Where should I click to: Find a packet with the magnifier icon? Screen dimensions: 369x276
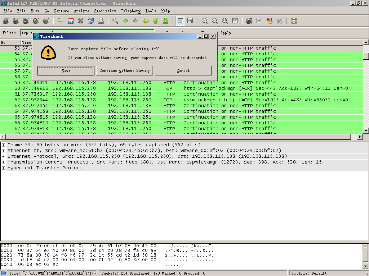115,21
